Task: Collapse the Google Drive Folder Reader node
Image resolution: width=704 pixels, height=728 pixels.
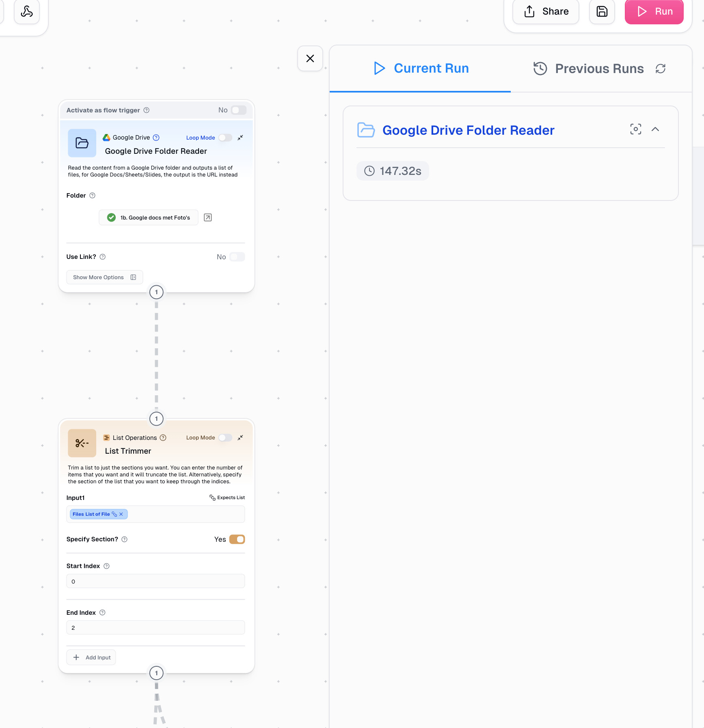Action: [240, 138]
